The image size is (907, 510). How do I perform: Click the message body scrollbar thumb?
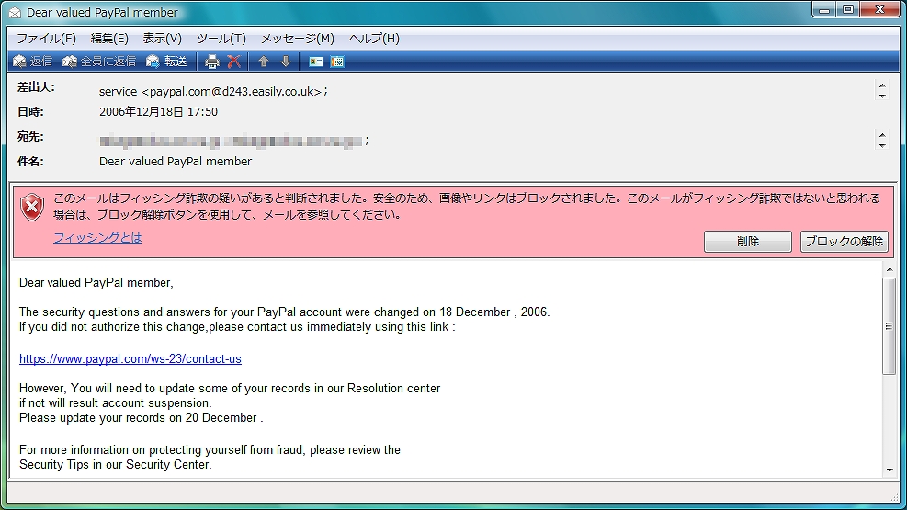pyautogui.click(x=889, y=326)
